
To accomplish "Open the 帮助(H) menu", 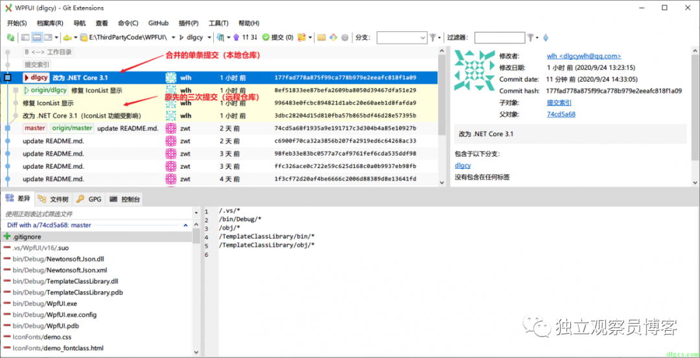I will click(x=249, y=23).
